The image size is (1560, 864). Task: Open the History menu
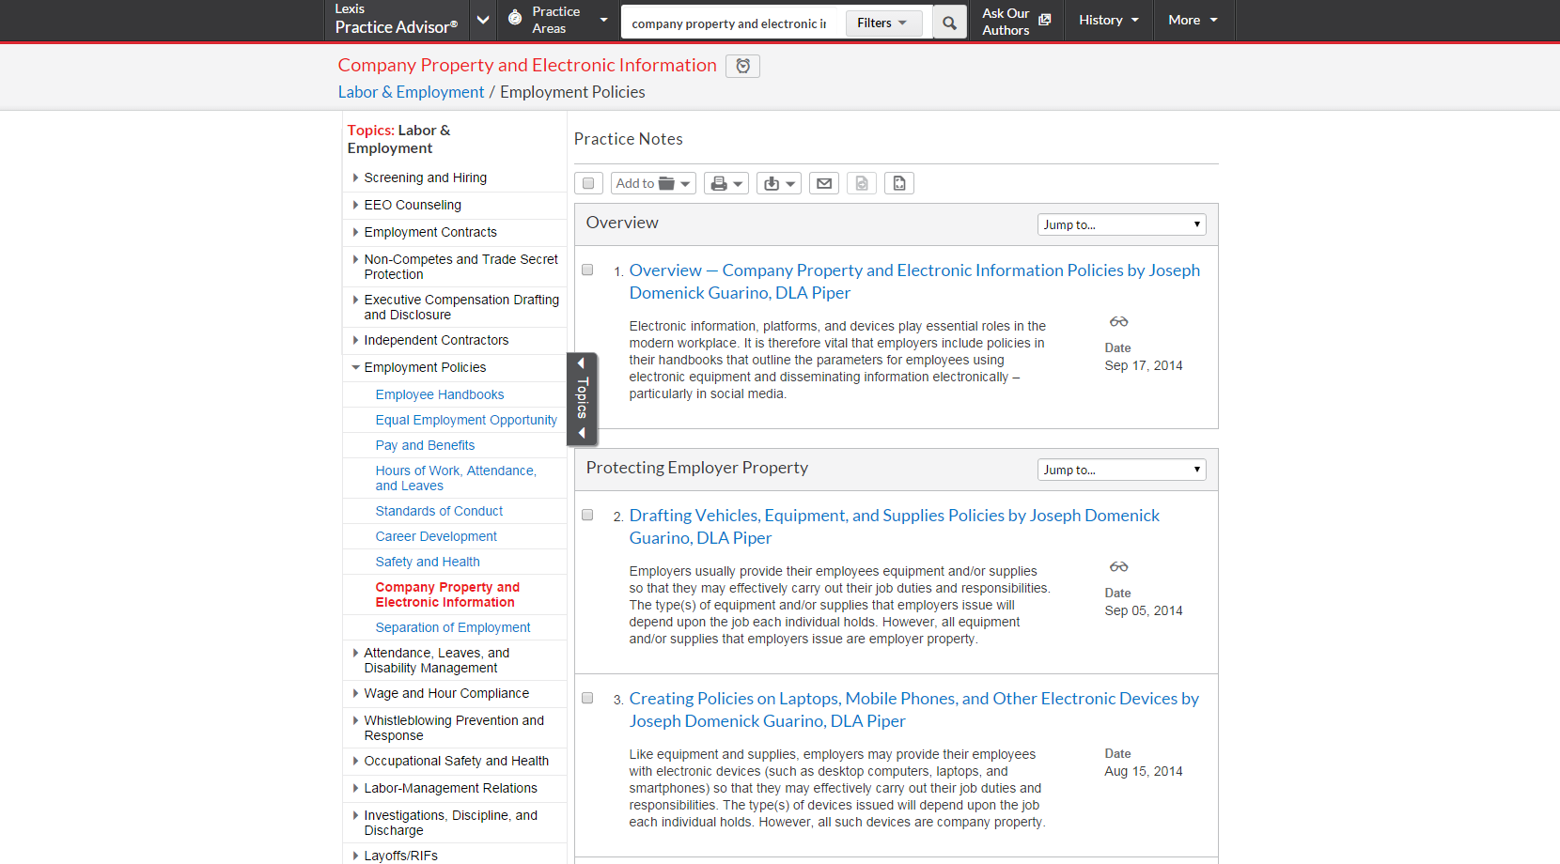[x=1108, y=20]
